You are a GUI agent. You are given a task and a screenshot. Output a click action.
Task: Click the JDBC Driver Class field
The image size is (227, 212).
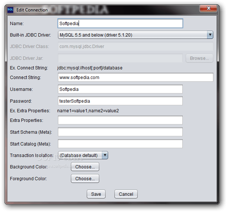click(x=135, y=47)
